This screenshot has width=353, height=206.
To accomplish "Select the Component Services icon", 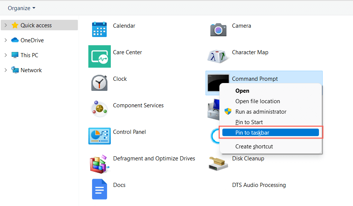I will click(99, 109).
